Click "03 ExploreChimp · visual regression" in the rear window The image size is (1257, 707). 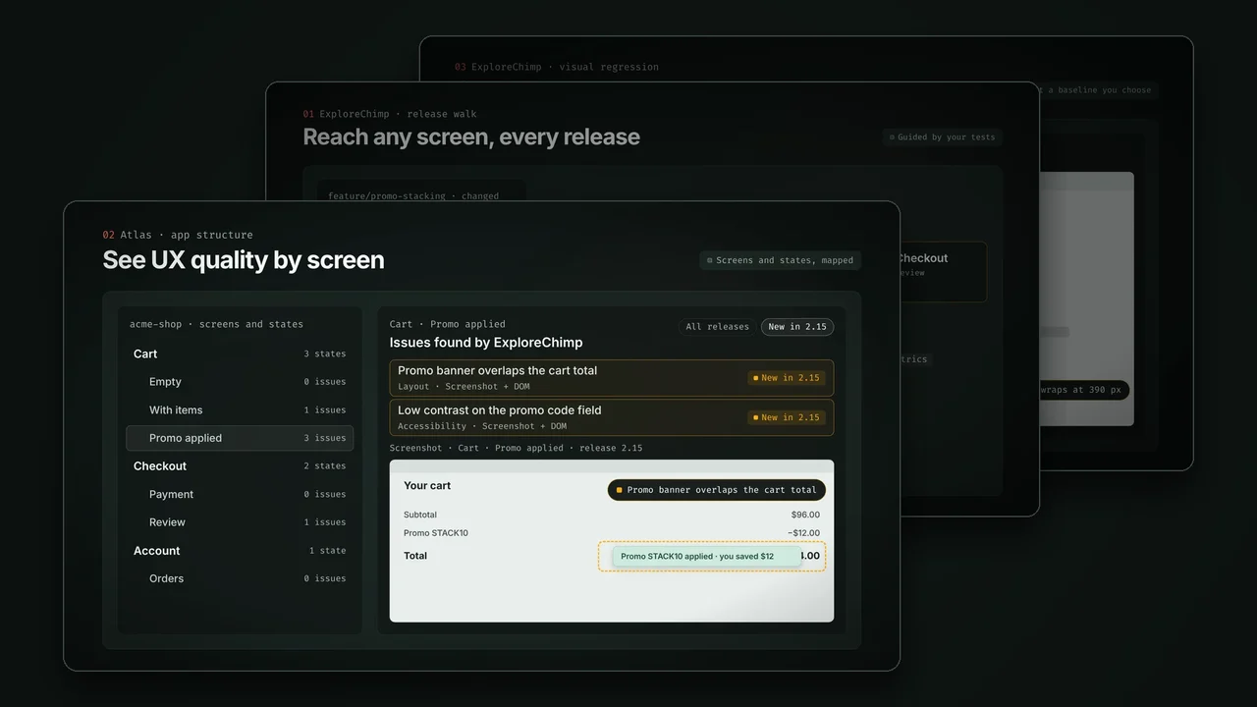[x=557, y=67]
